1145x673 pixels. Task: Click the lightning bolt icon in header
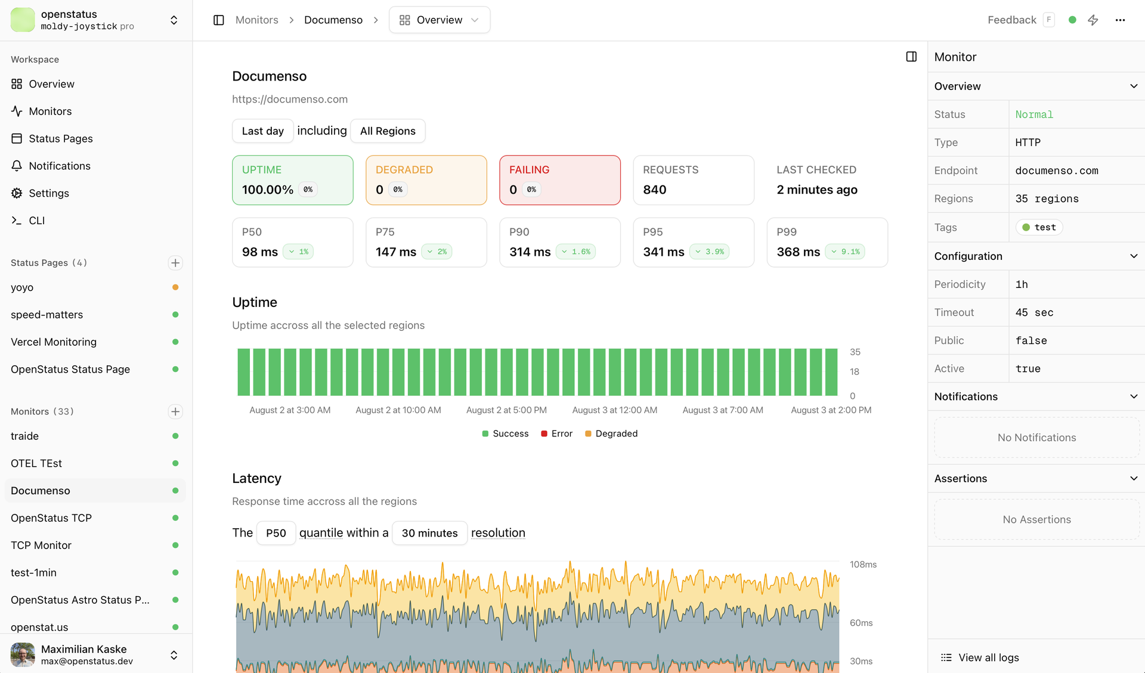1093,20
